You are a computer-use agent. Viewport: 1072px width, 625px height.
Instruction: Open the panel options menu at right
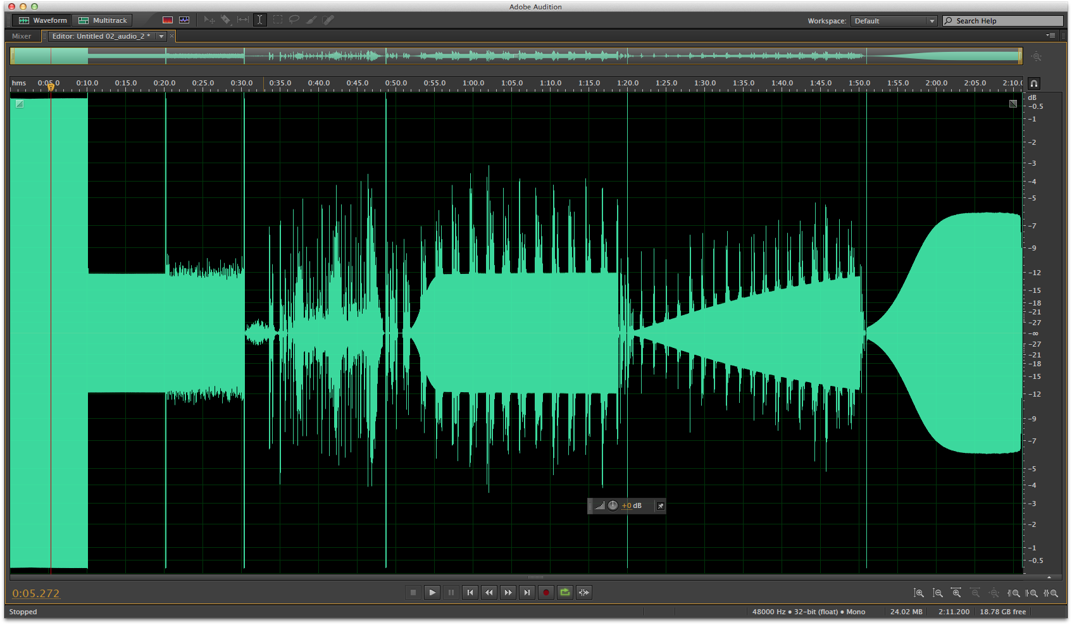(1051, 35)
